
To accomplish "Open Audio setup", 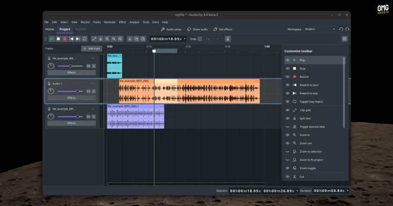I will pos(171,29).
